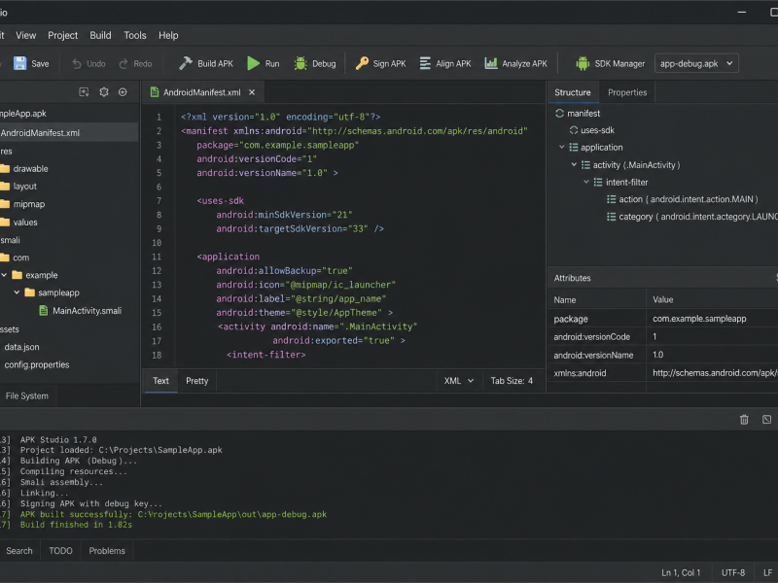Click the Sign APK key icon
Image resolution: width=778 pixels, height=583 pixels.
362,63
